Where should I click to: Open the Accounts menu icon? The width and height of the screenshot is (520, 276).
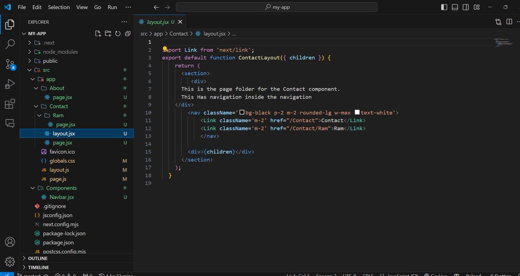(x=10, y=242)
